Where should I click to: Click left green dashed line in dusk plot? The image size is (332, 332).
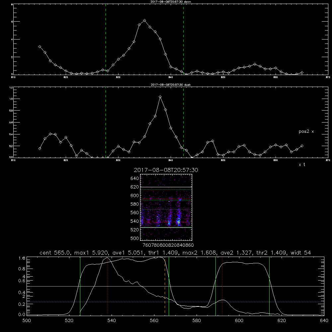(x=106, y=123)
